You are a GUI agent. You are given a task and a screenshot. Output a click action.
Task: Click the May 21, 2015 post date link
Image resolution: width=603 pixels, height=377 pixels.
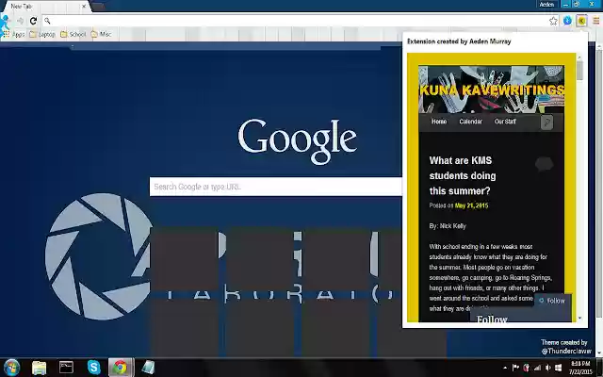pyautogui.click(x=471, y=205)
